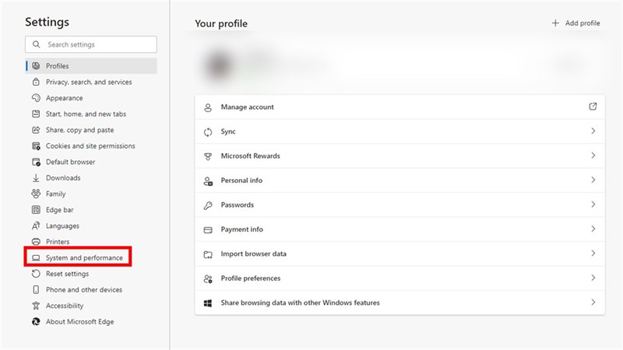Open Profiles settings section
This screenshot has width=623, height=350.
point(91,66)
